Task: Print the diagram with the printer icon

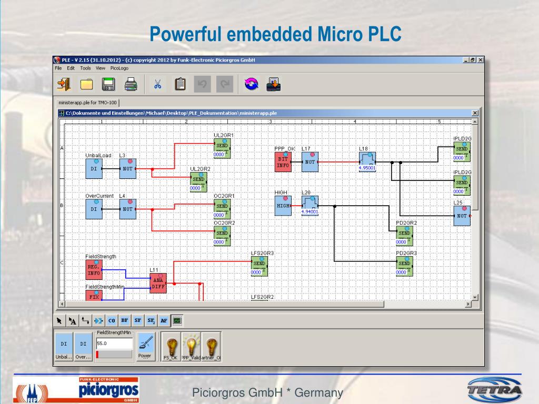Action: [x=131, y=84]
